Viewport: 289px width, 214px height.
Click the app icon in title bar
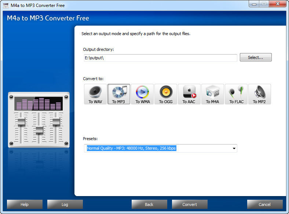(6, 5)
